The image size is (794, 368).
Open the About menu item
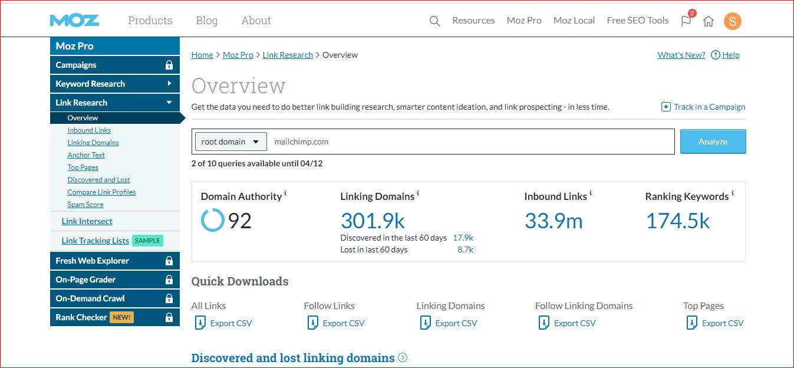pyautogui.click(x=256, y=21)
